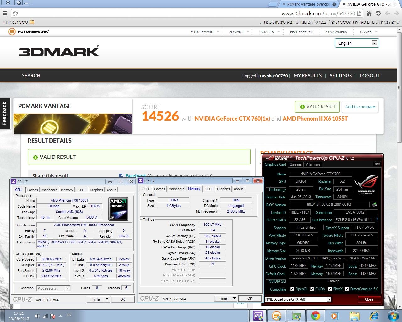
Task: Open the Graphics tab in right CPU-Z
Action: click(x=224, y=189)
